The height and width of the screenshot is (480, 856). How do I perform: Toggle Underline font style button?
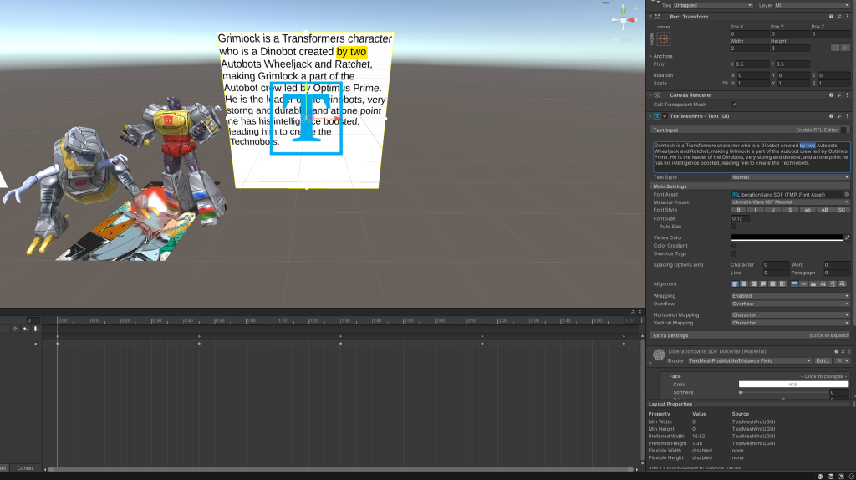pos(772,210)
